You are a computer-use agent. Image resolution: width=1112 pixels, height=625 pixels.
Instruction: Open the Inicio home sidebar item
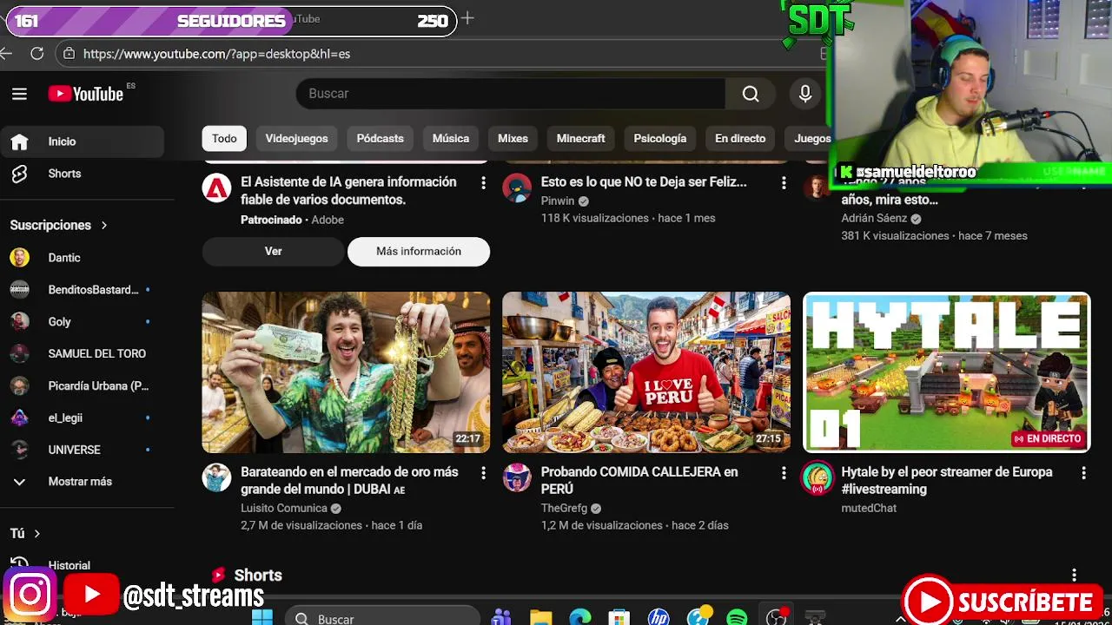tap(83, 141)
